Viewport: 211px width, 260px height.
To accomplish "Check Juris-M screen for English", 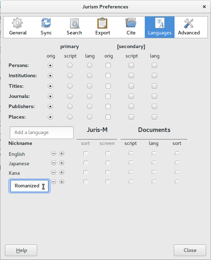I will coord(108,153).
